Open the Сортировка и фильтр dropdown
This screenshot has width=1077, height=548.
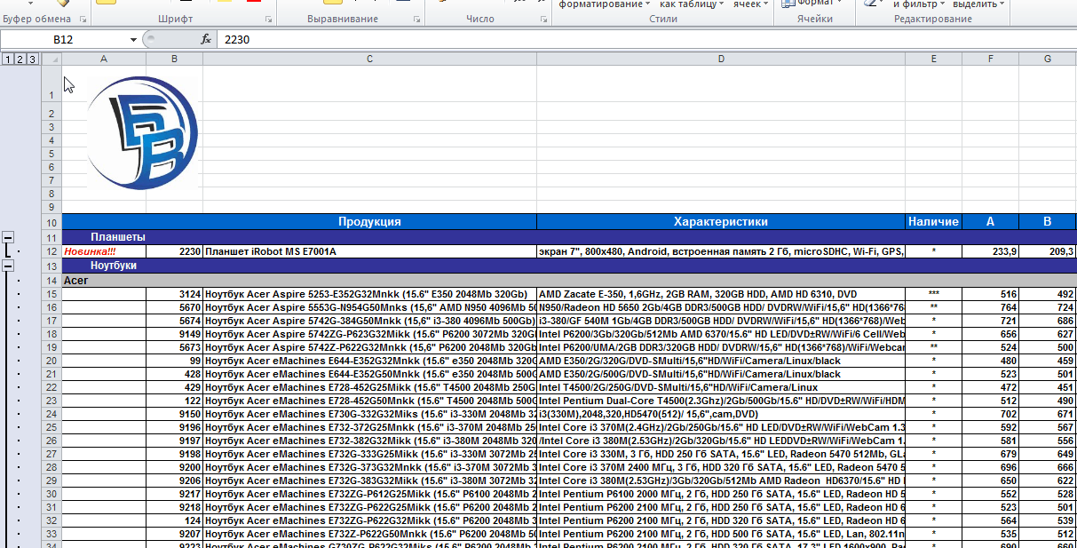tap(917, 4)
